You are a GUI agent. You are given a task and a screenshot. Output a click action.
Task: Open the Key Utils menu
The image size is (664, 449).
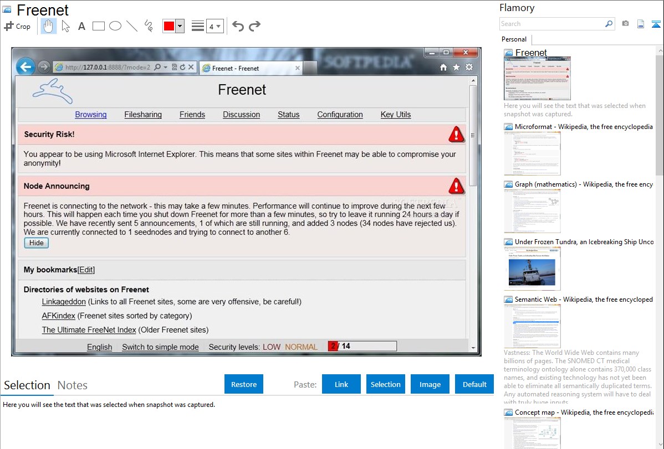click(x=396, y=115)
